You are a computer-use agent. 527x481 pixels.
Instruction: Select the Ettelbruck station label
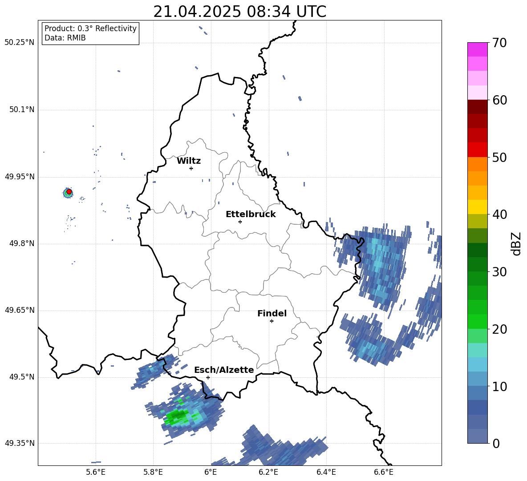(251, 214)
